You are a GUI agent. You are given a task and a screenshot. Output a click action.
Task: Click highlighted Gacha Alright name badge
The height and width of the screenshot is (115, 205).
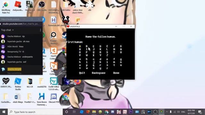pyautogui.click(x=14, y=69)
